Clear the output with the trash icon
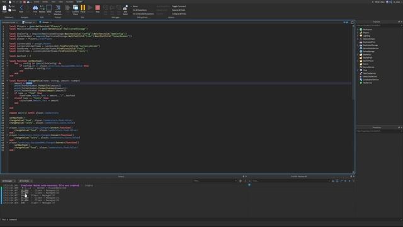This screenshot has width=403, height=227. click(x=241, y=181)
